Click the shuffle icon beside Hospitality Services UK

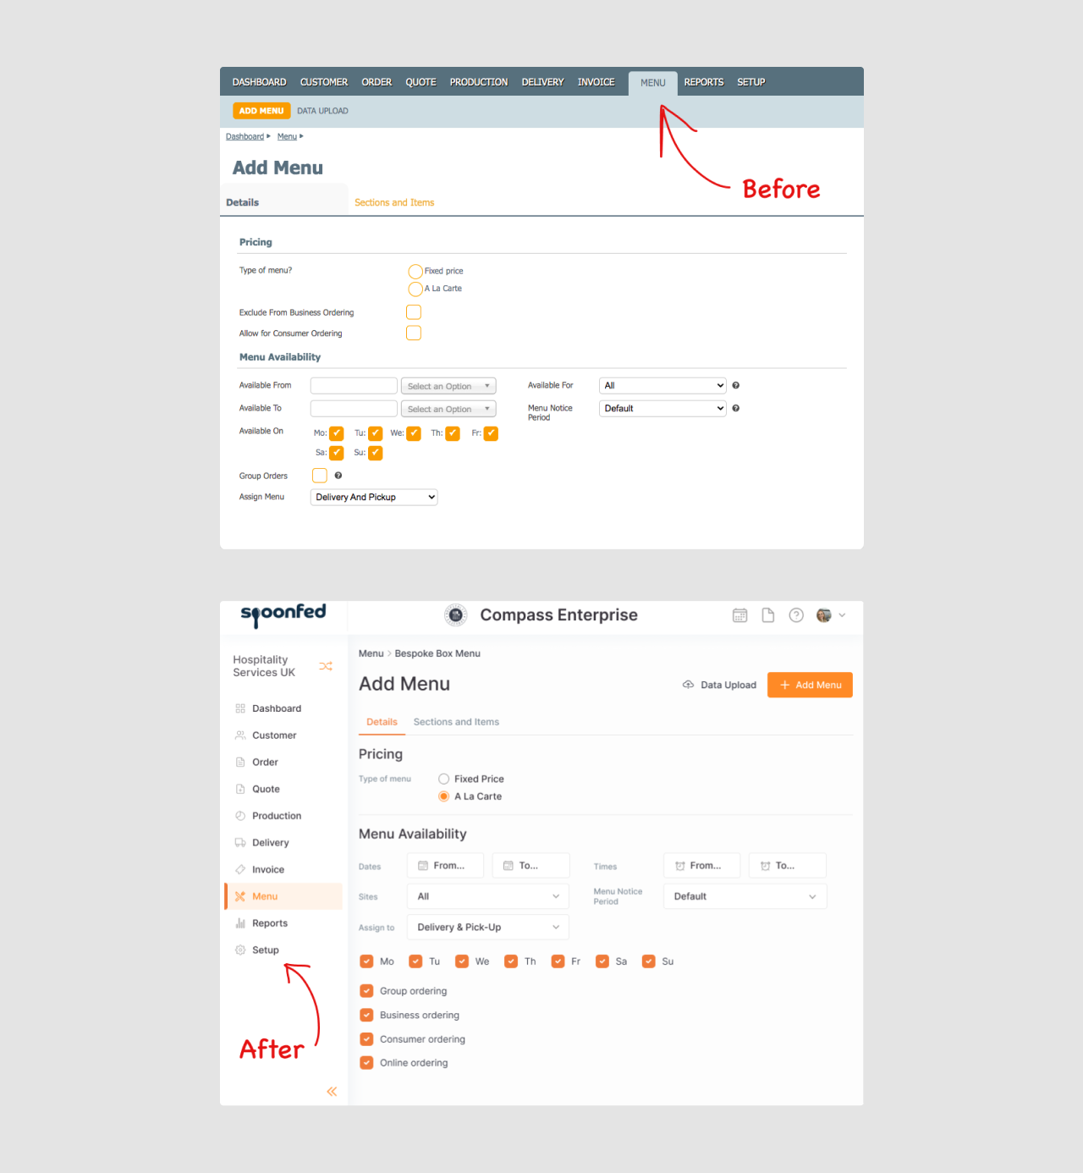point(326,666)
